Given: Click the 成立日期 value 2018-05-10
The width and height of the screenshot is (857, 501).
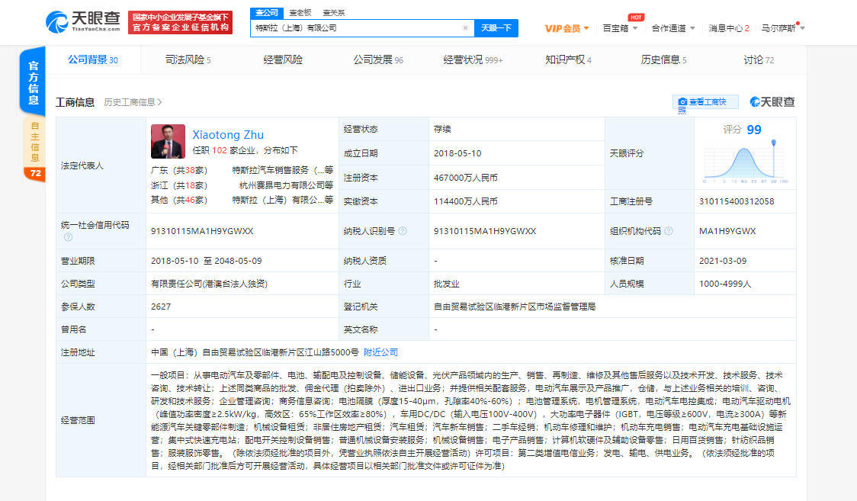Looking at the screenshot, I should pyautogui.click(x=457, y=153).
